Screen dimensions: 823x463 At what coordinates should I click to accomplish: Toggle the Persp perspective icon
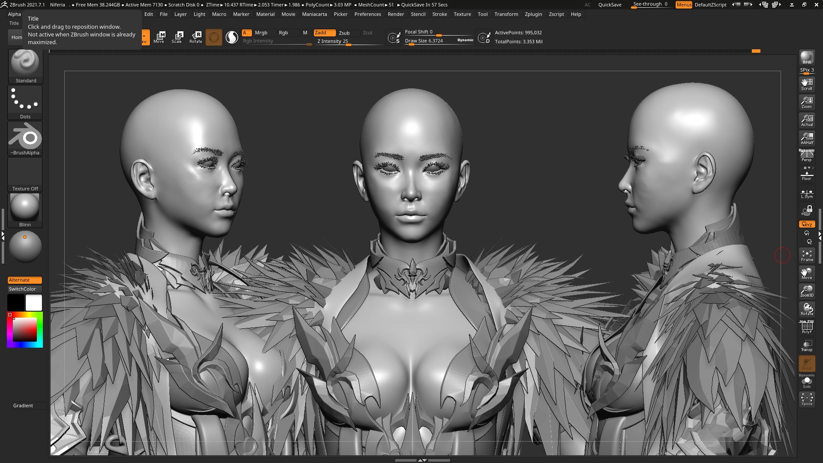click(807, 156)
